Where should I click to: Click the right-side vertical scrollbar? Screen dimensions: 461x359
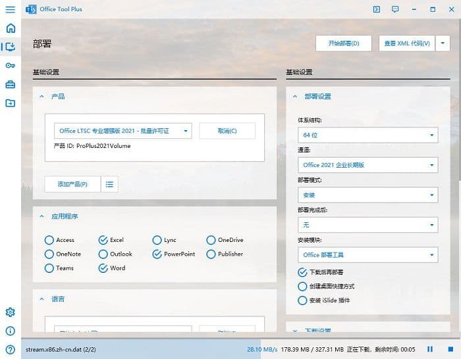pos(459,100)
